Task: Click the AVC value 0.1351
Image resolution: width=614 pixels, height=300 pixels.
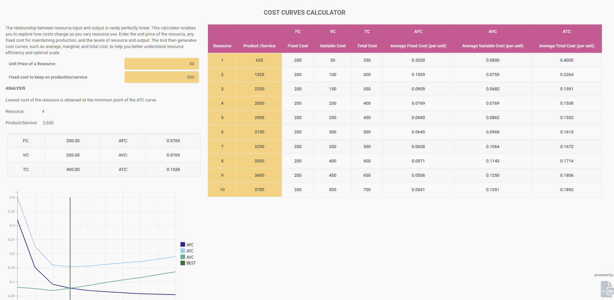Action: 493,190
